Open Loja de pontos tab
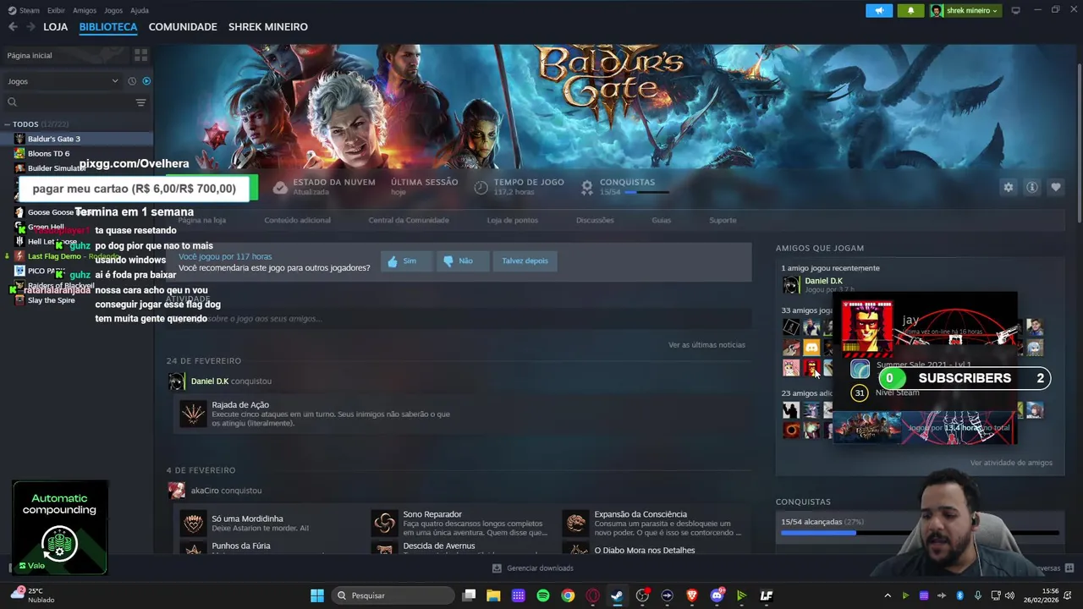 point(512,220)
